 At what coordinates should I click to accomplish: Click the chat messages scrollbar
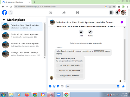coord(125,60)
